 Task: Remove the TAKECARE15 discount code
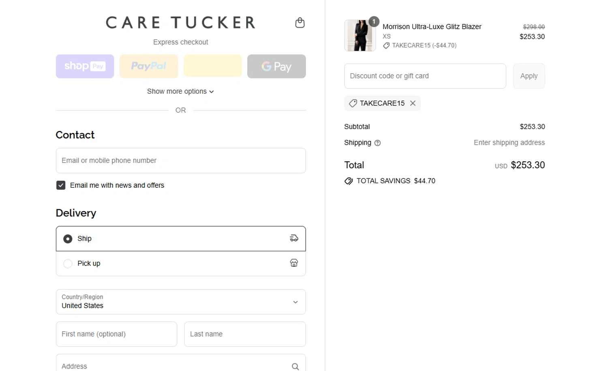tap(413, 103)
